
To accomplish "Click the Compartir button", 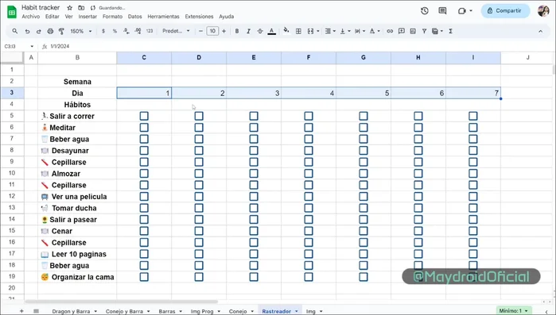I will click(x=505, y=10).
